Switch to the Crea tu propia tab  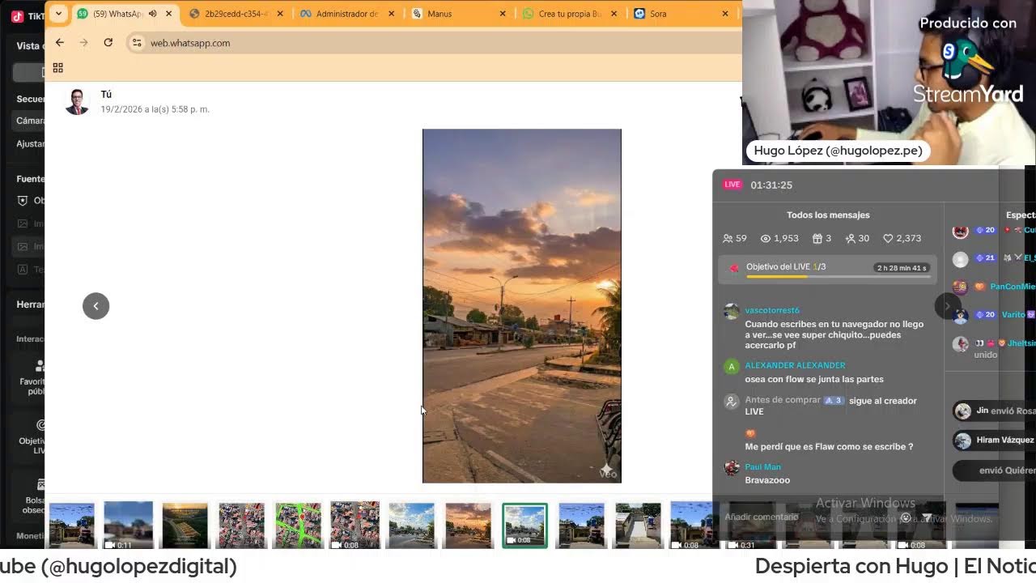coord(571,14)
